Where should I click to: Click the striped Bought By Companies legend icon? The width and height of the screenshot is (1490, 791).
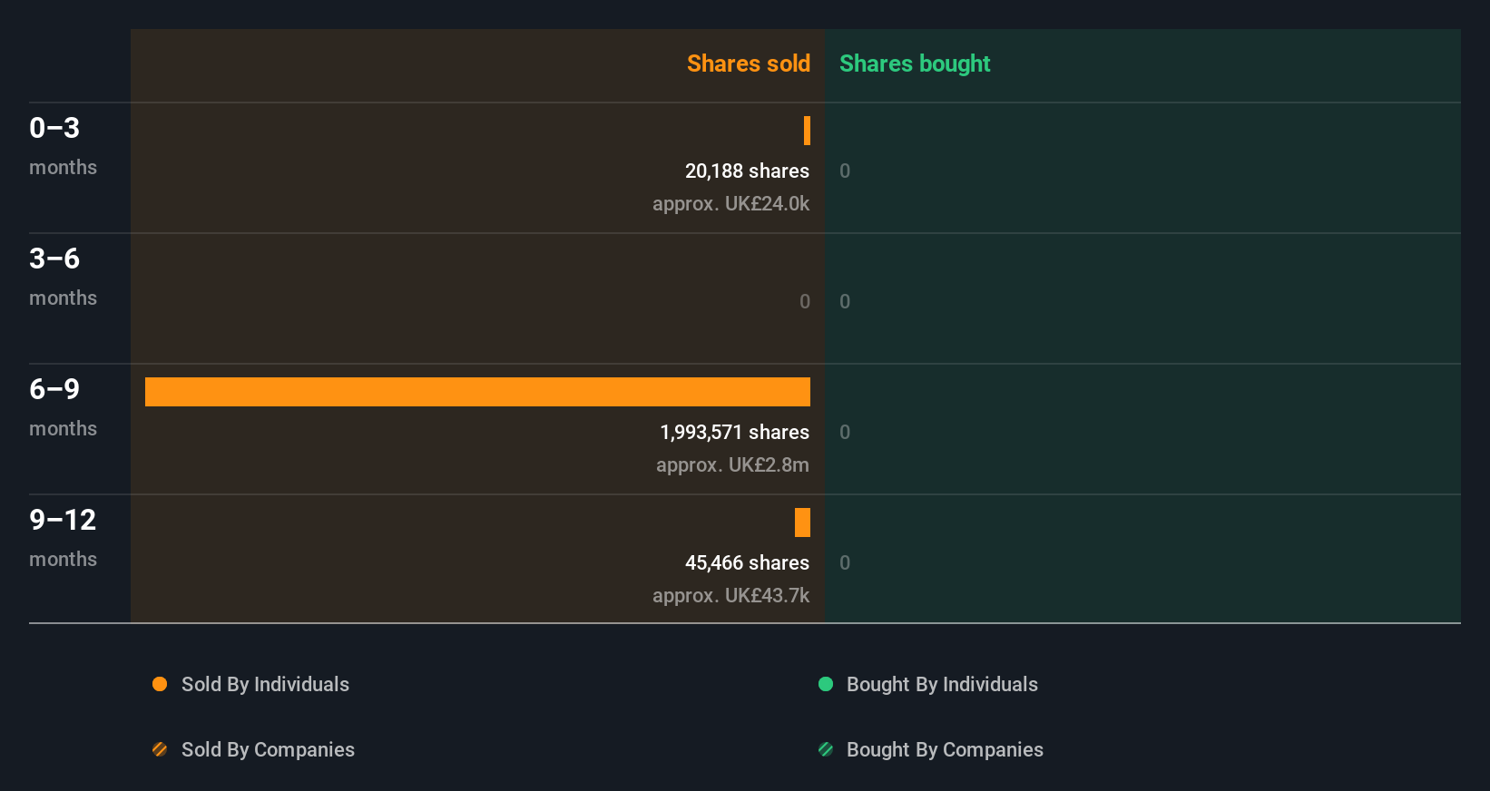(826, 749)
